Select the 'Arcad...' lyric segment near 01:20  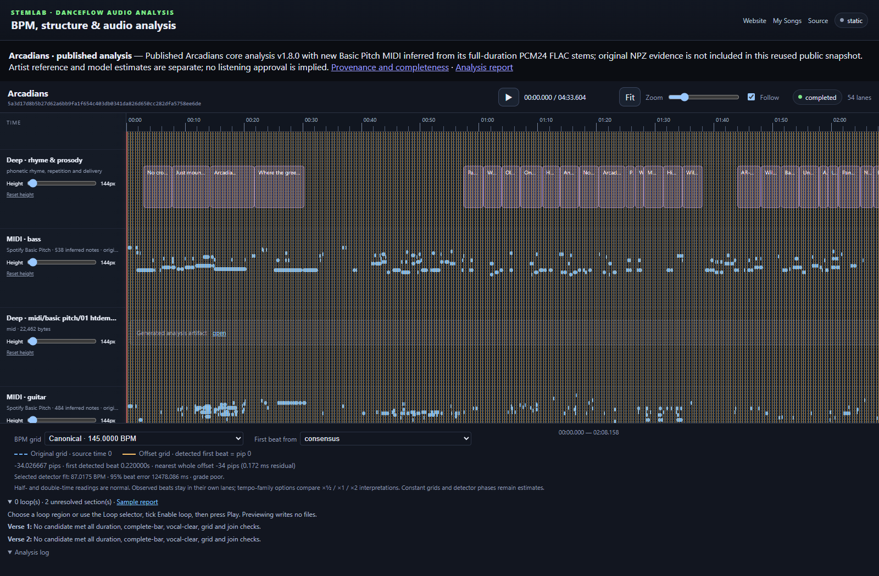point(612,187)
